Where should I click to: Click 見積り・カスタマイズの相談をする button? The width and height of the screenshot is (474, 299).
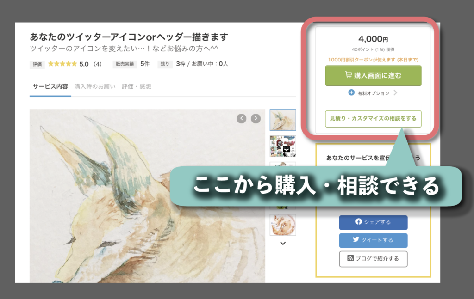(x=374, y=119)
